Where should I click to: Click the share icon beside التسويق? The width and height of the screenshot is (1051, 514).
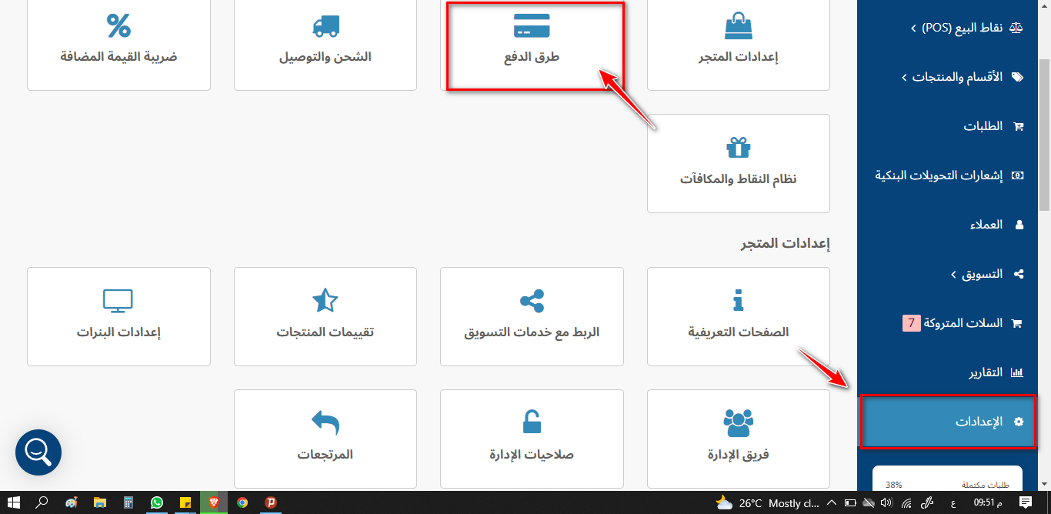click(1019, 274)
